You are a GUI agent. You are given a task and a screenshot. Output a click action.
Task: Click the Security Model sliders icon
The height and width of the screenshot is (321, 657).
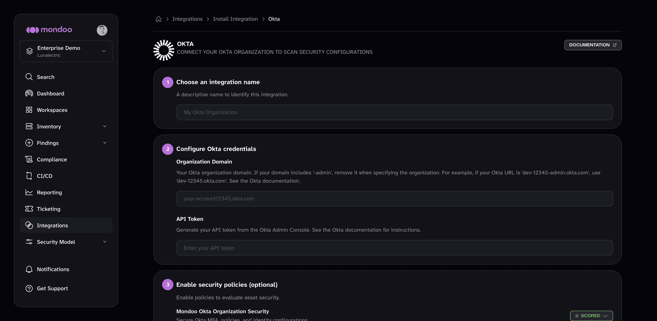coord(29,242)
